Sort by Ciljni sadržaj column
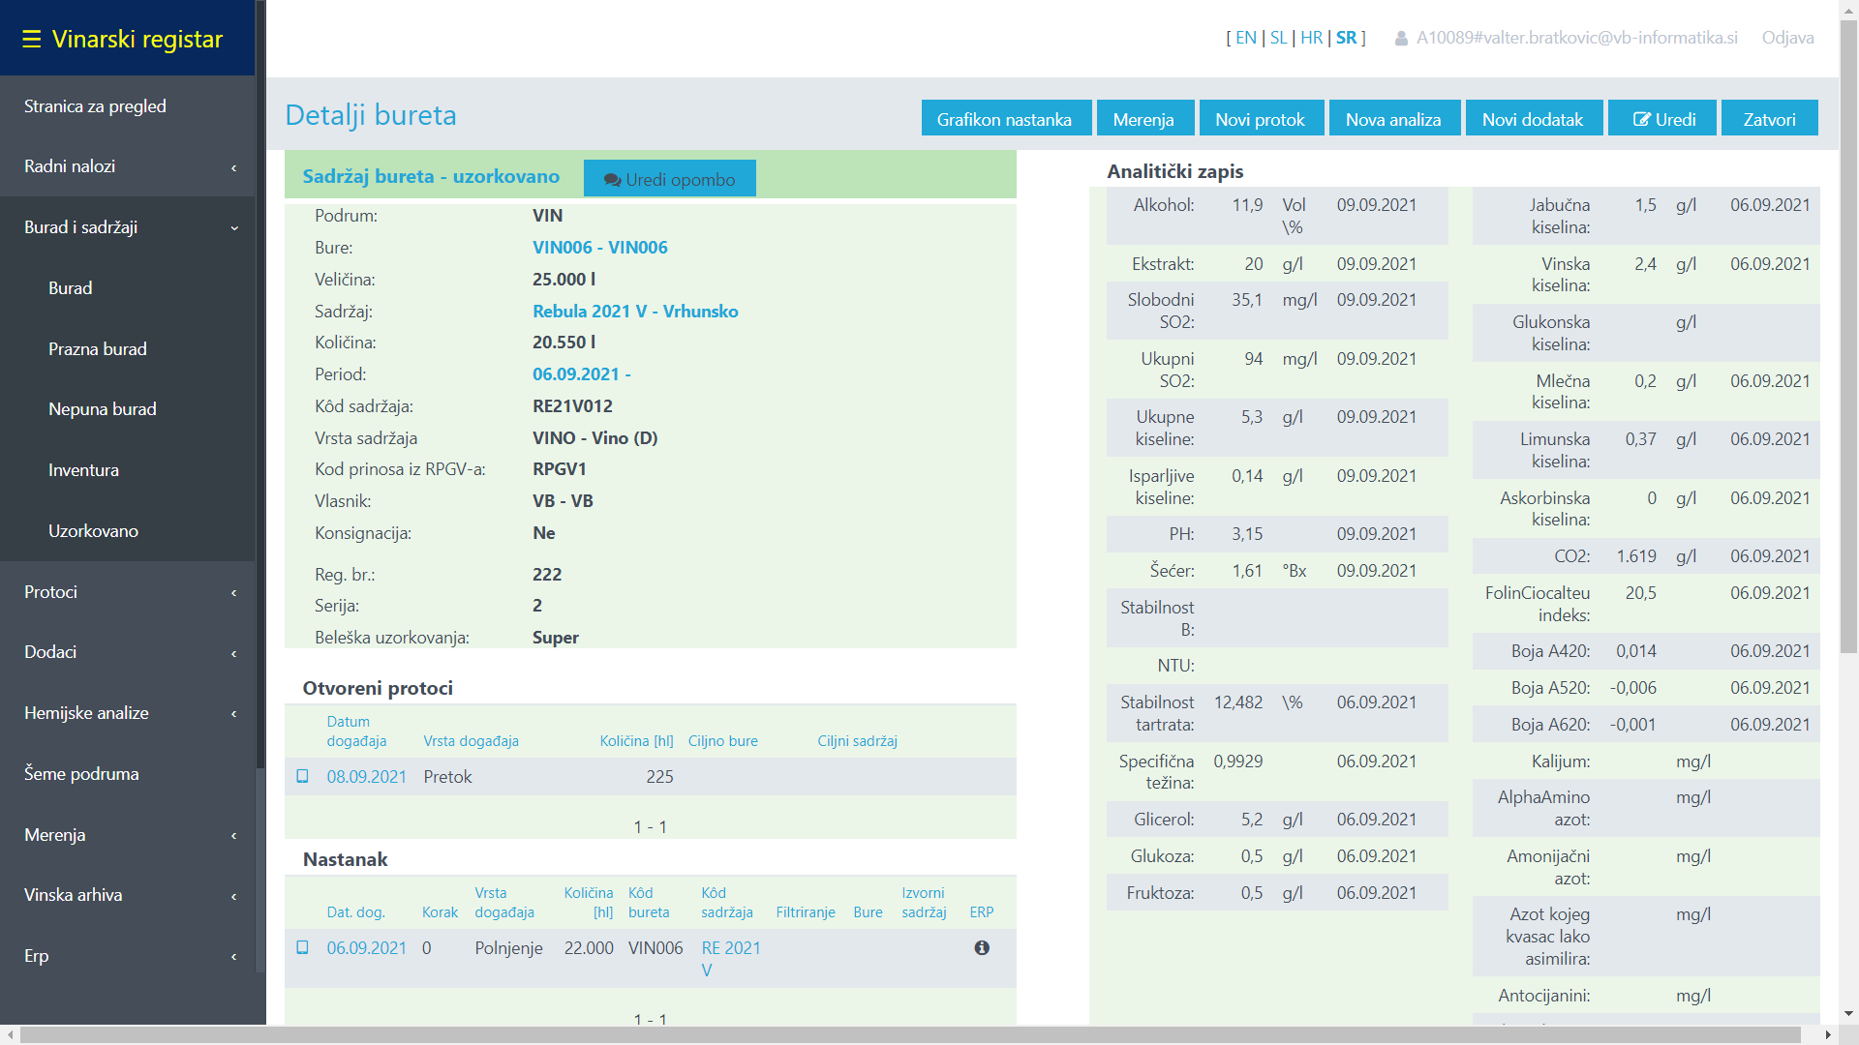 [857, 741]
